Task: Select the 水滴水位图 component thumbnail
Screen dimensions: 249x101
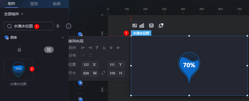Action: [x=18, y=70]
